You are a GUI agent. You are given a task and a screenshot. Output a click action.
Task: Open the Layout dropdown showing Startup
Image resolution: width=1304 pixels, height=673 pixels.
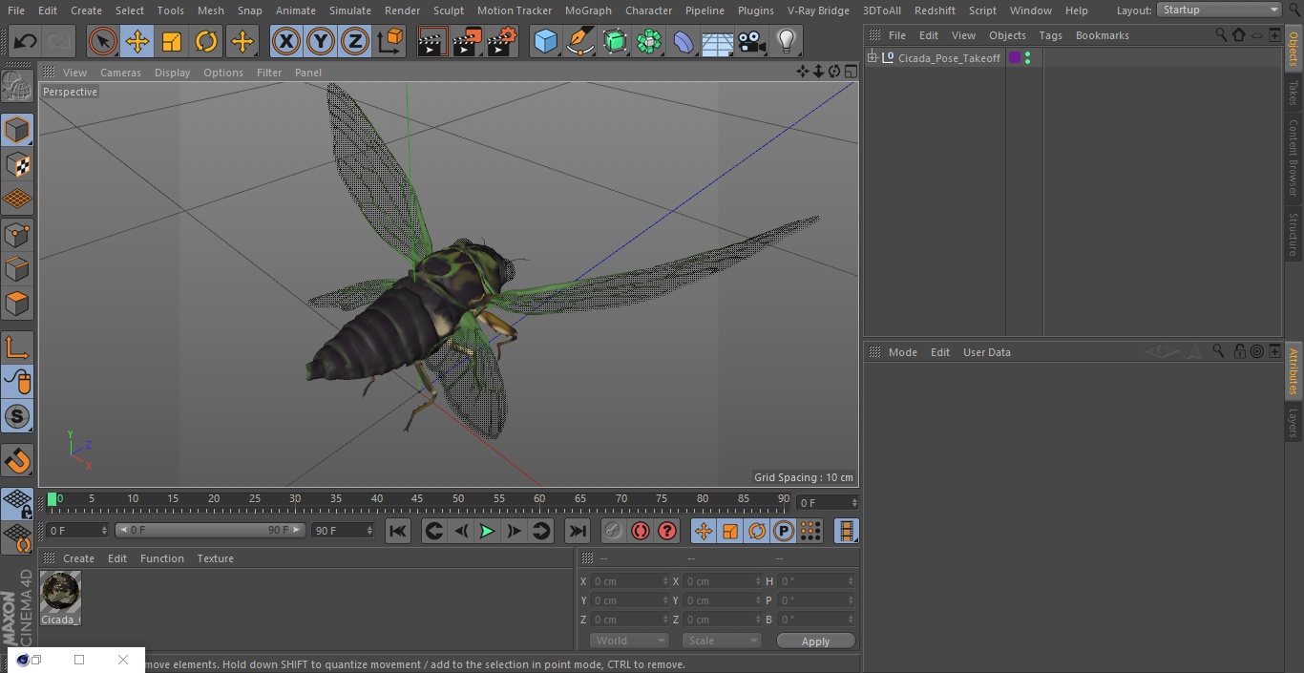coord(1220,10)
